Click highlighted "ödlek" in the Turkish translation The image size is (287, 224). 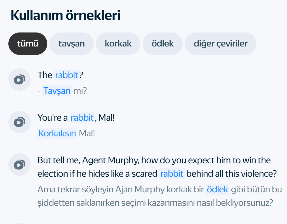point(218,189)
